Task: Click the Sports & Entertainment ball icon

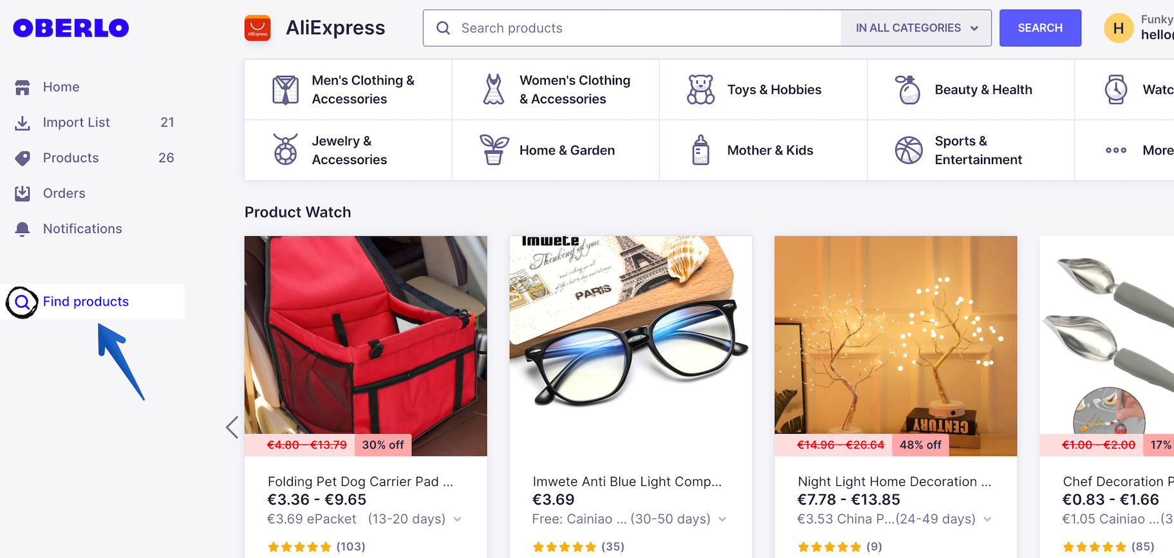Action: point(908,150)
